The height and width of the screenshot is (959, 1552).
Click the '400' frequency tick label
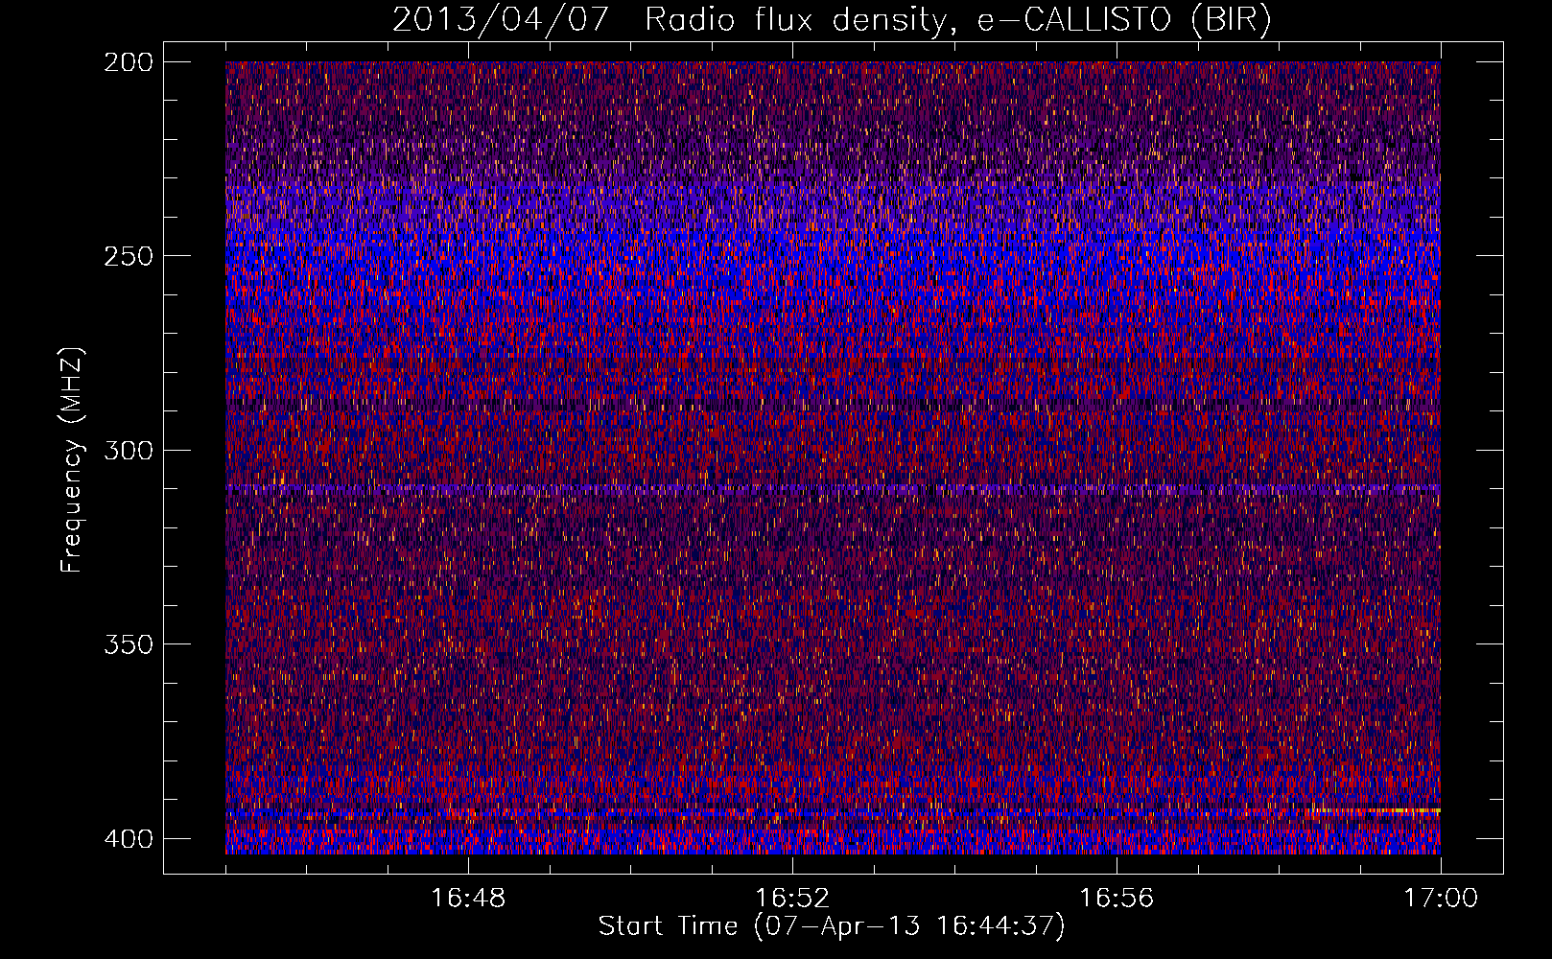coord(129,838)
